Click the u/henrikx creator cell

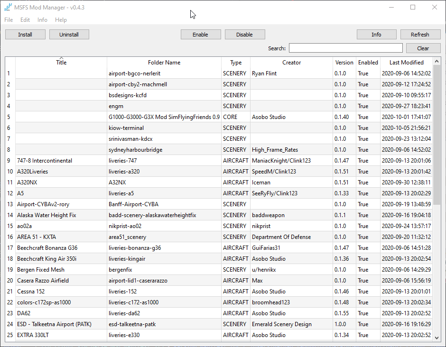tap(291, 269)
